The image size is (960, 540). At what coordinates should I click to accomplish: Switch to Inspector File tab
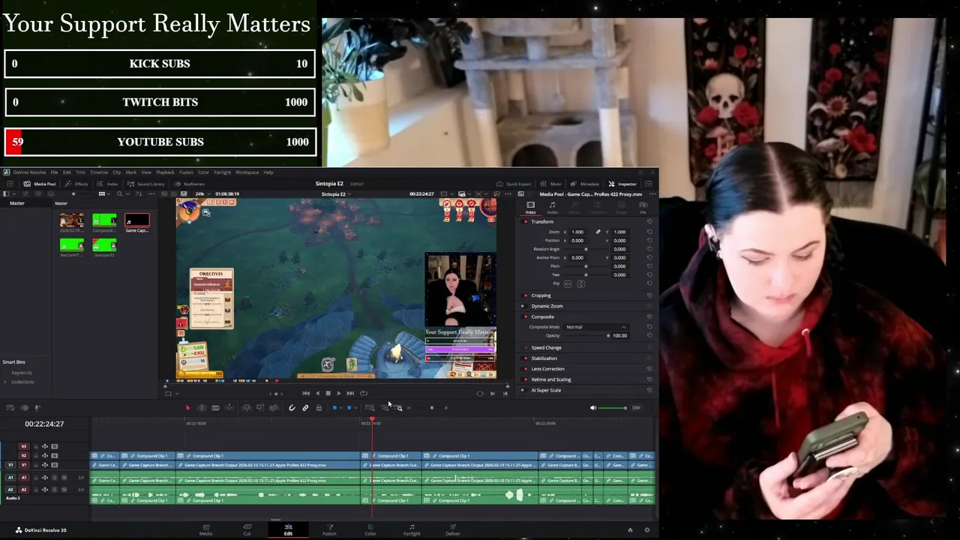tap(643, 207)
